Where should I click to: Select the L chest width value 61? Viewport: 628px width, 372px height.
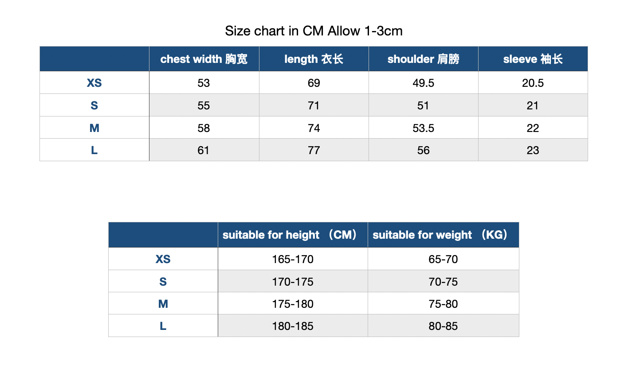click(x=204, y=150)
